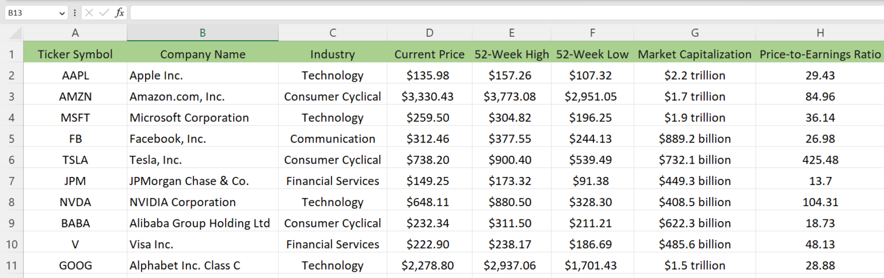
Task: Select row 2 header
Action: pos(12,75)
